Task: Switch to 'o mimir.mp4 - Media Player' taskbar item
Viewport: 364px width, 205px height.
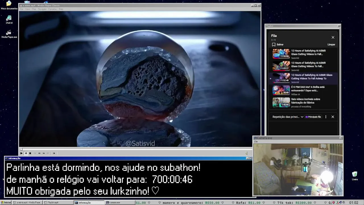Action: pos(27,202)
